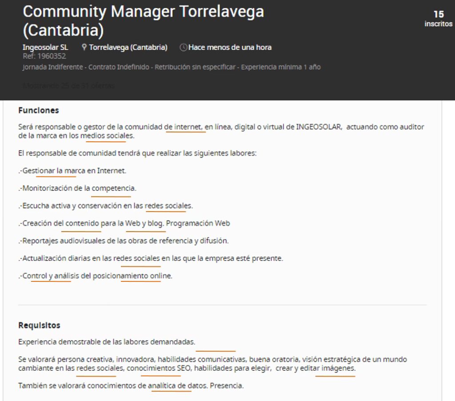This screenshot has width=455, height=401.
Task: Click 'Monitorización de la competencia' list item
Action: point(78,188)
